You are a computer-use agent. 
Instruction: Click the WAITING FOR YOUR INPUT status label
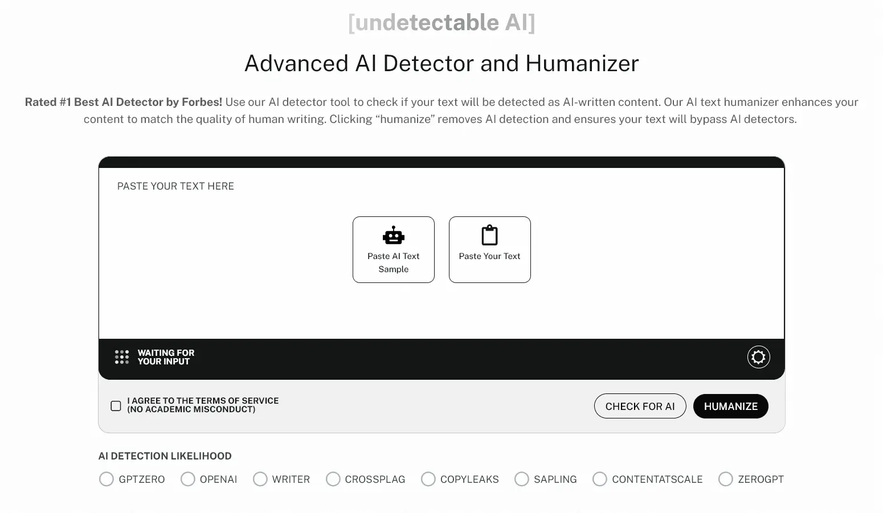point(166,357)
